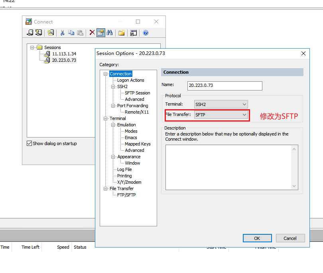The image size is (323, 273).
Task: Click the Paste clipboard icon
Action: [80, 33]
